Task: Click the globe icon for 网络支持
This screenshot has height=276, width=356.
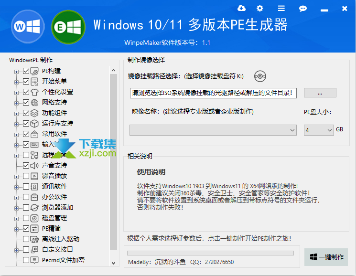Action: click(x=34, y=103)
